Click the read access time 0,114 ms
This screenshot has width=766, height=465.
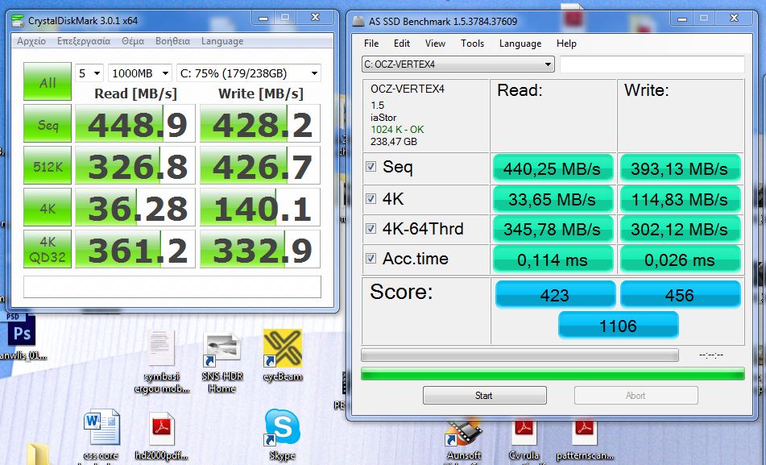(x=553, y=259)
